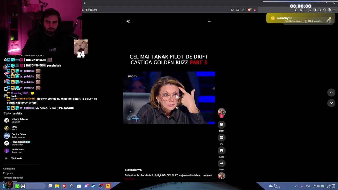The image size is (338, 190).
Task: Click the kazinsky18 username badge
Action: pos(284,18)
